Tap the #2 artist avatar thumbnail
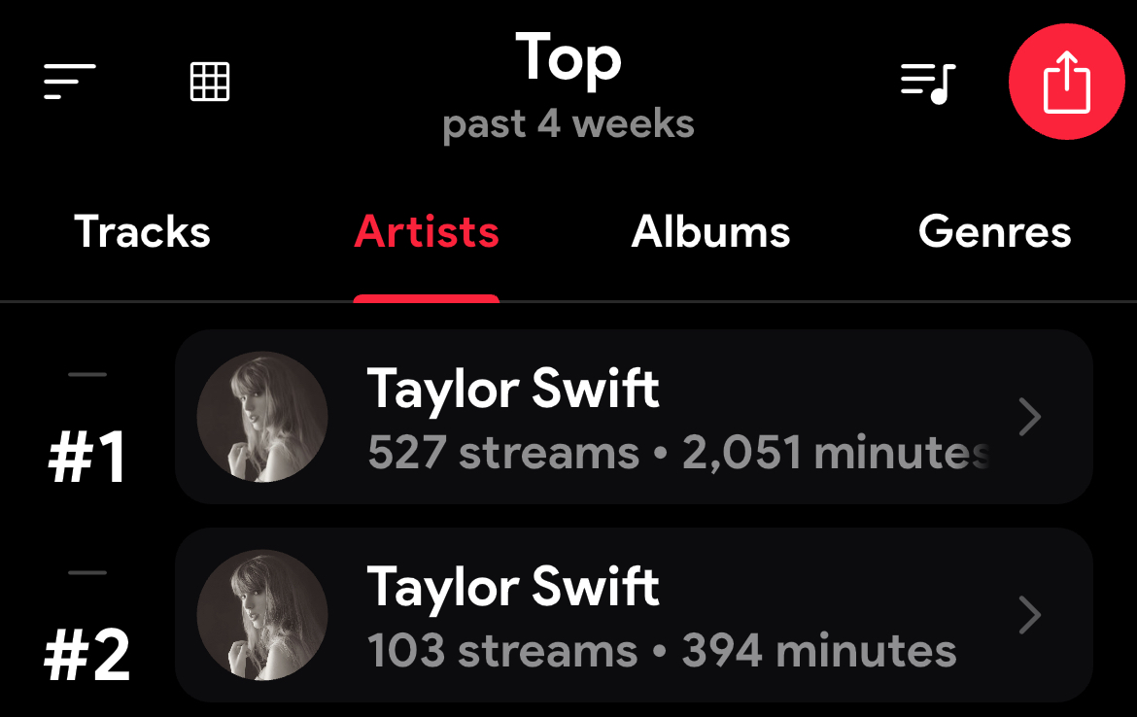Image resolution: width=1137 pixels, height=717 pixels. click(262, 615)
